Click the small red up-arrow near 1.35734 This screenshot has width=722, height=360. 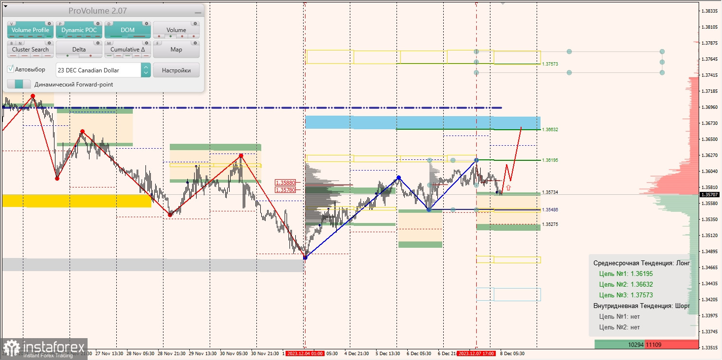[508, 187]
